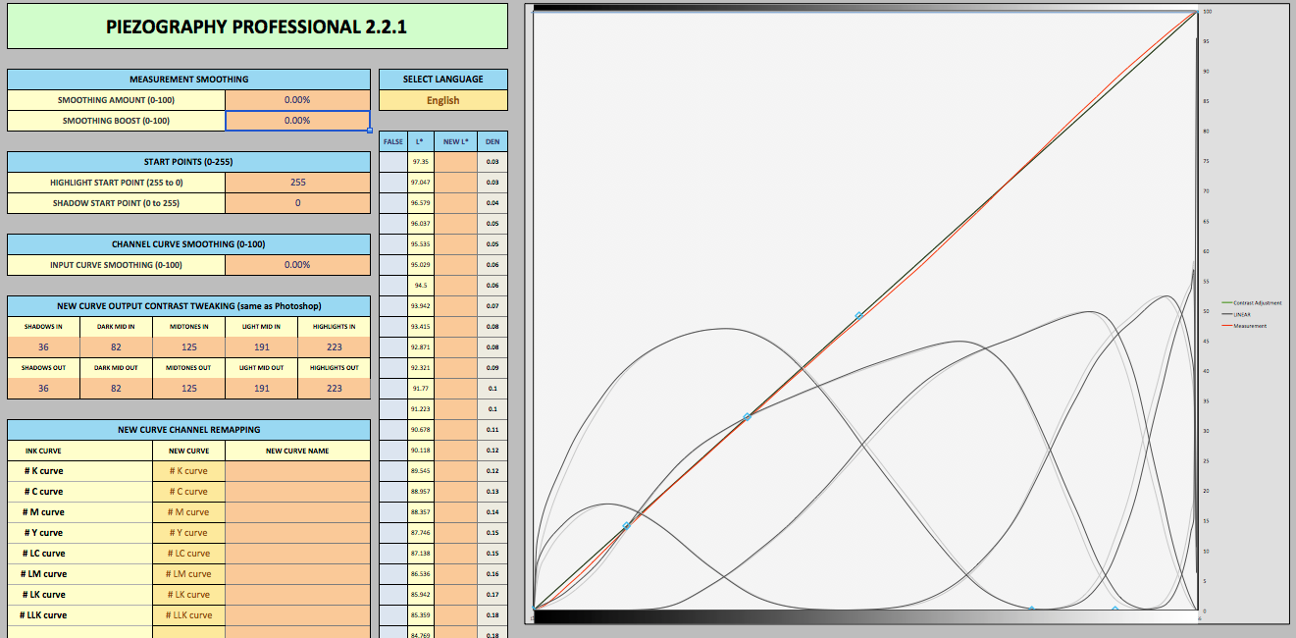Select the # LLK curve new curve cell
Screen dimensions: 1296x638
188,615
